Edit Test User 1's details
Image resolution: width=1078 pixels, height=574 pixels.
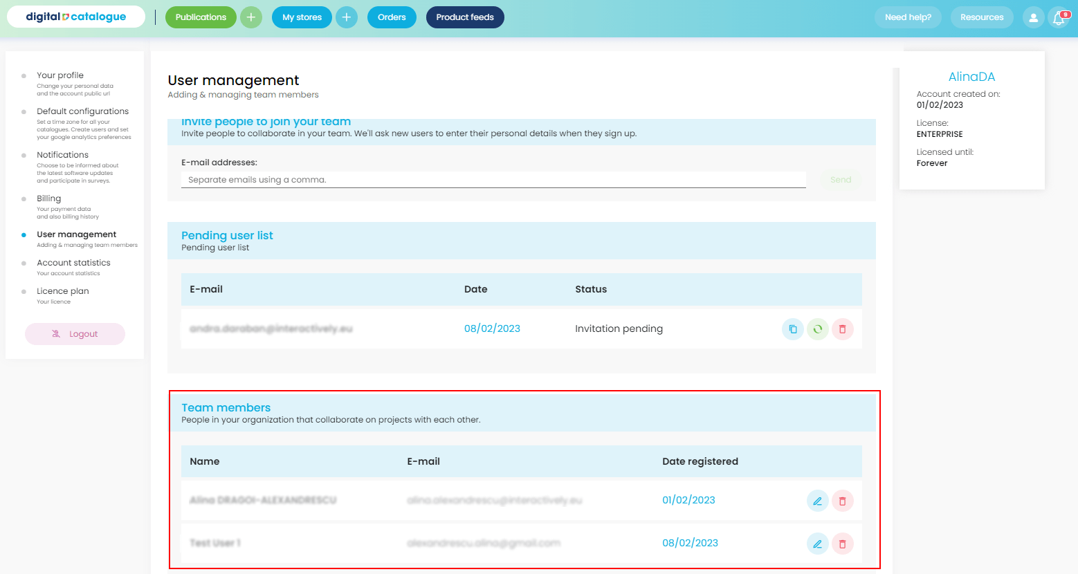pos(817,543)
